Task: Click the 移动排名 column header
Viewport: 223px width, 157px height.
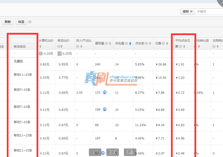Action: pyautogui.click(x=20, y=46)
